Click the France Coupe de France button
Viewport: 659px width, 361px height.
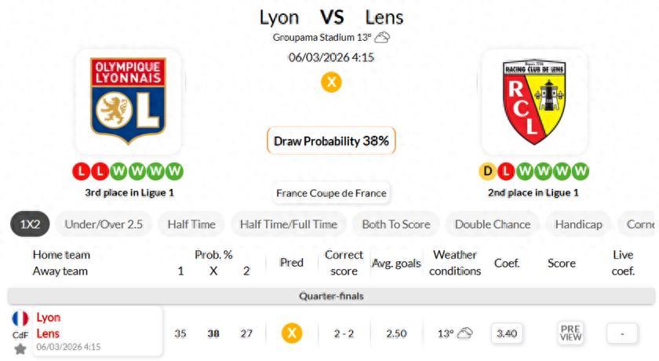tap(331, 193)
